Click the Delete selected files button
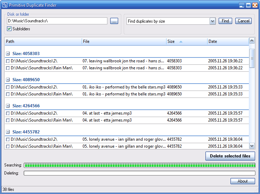This screenshot has width=260, height=194. click(230, 156)
